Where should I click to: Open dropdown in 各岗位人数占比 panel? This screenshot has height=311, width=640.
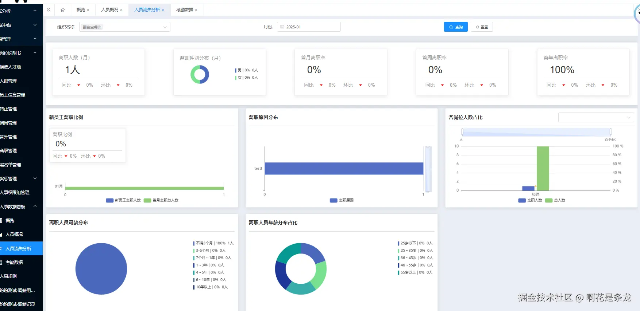(x=596, y=118)
